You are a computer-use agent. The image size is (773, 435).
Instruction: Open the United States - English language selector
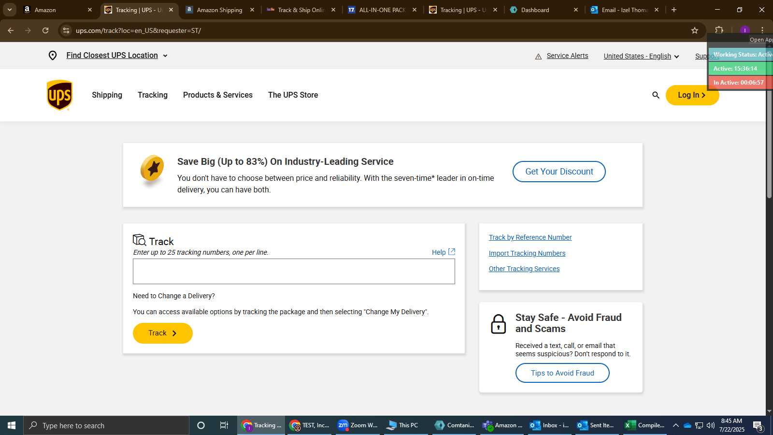click(641, 56)
